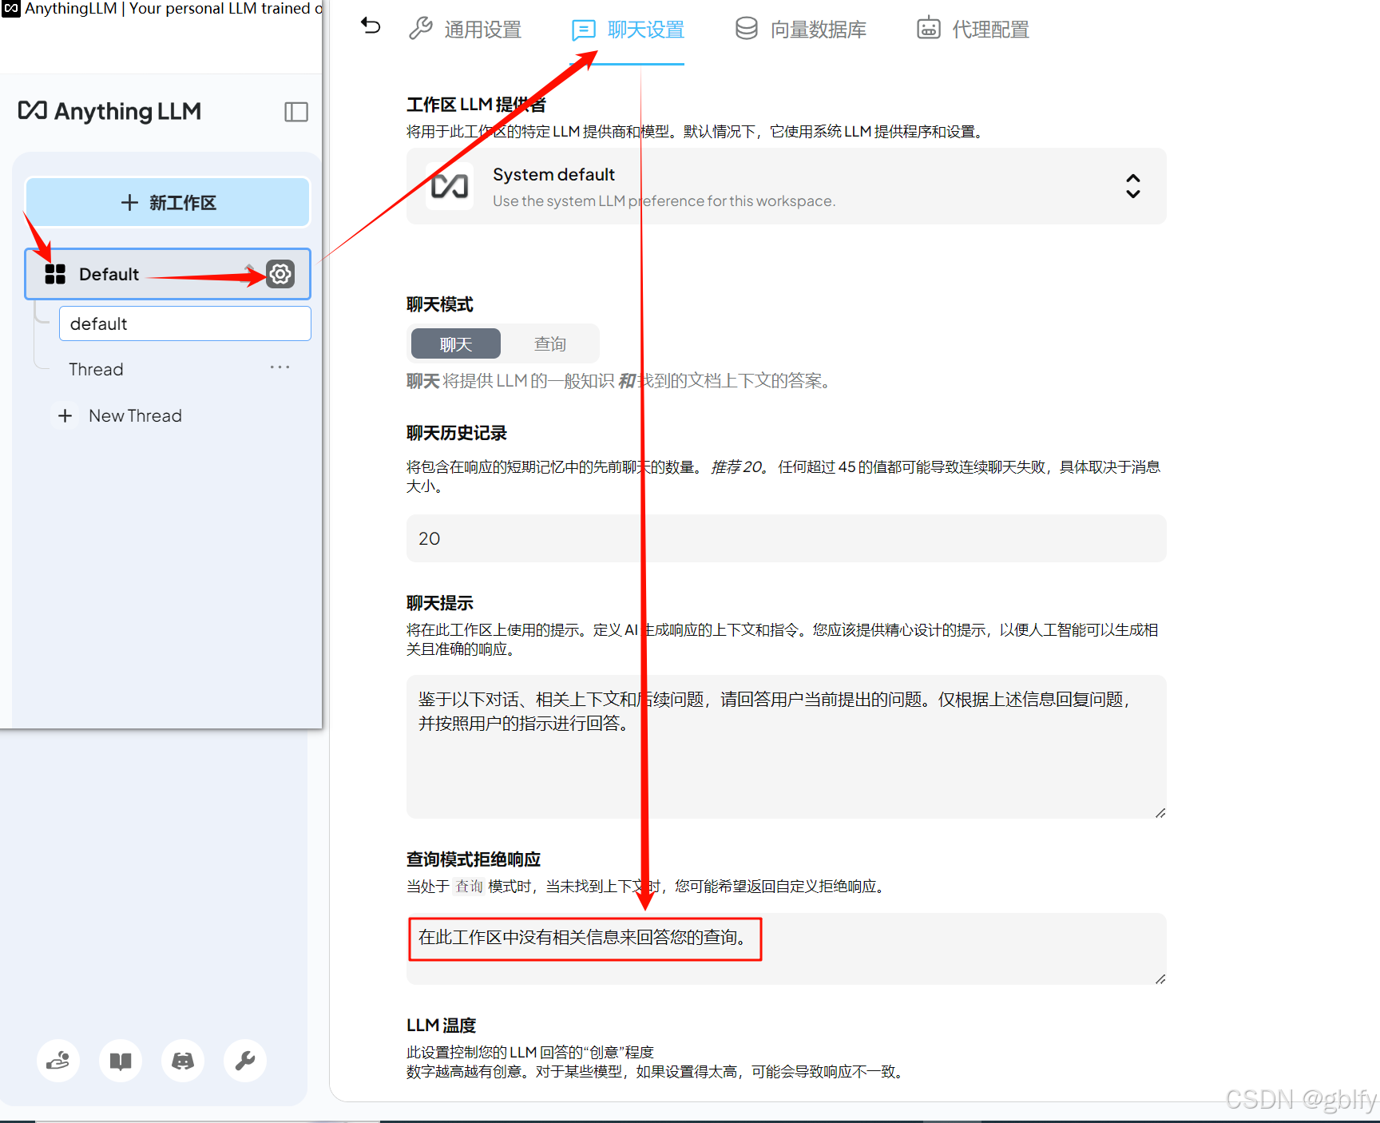Select the default thread
Screen dimensions: 1380x1123
[x=185, y=323]
